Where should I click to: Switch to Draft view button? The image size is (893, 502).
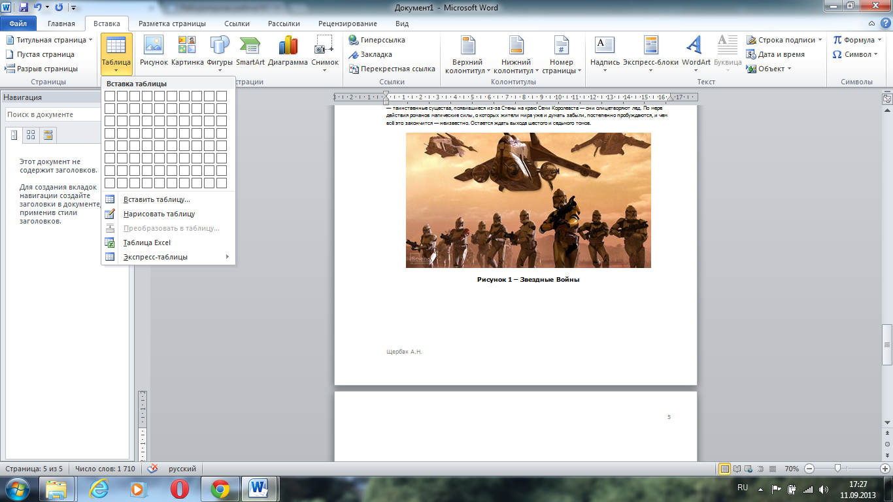(x=773, y=469)
